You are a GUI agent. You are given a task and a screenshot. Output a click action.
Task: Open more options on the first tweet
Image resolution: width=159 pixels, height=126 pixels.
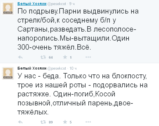coord(88,57)
